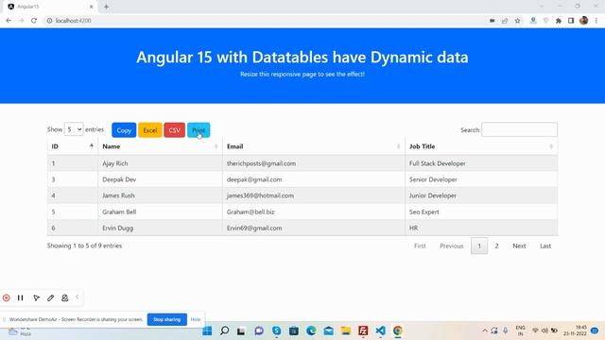Export the table with the Excel button

pos(150,130)
